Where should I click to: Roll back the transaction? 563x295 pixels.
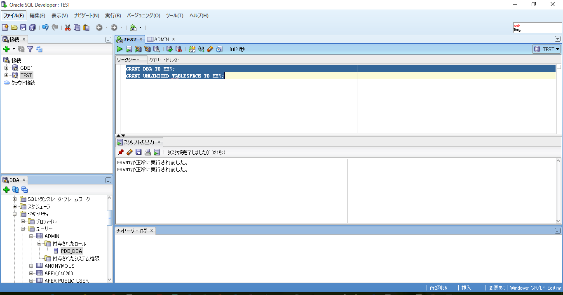178,49
